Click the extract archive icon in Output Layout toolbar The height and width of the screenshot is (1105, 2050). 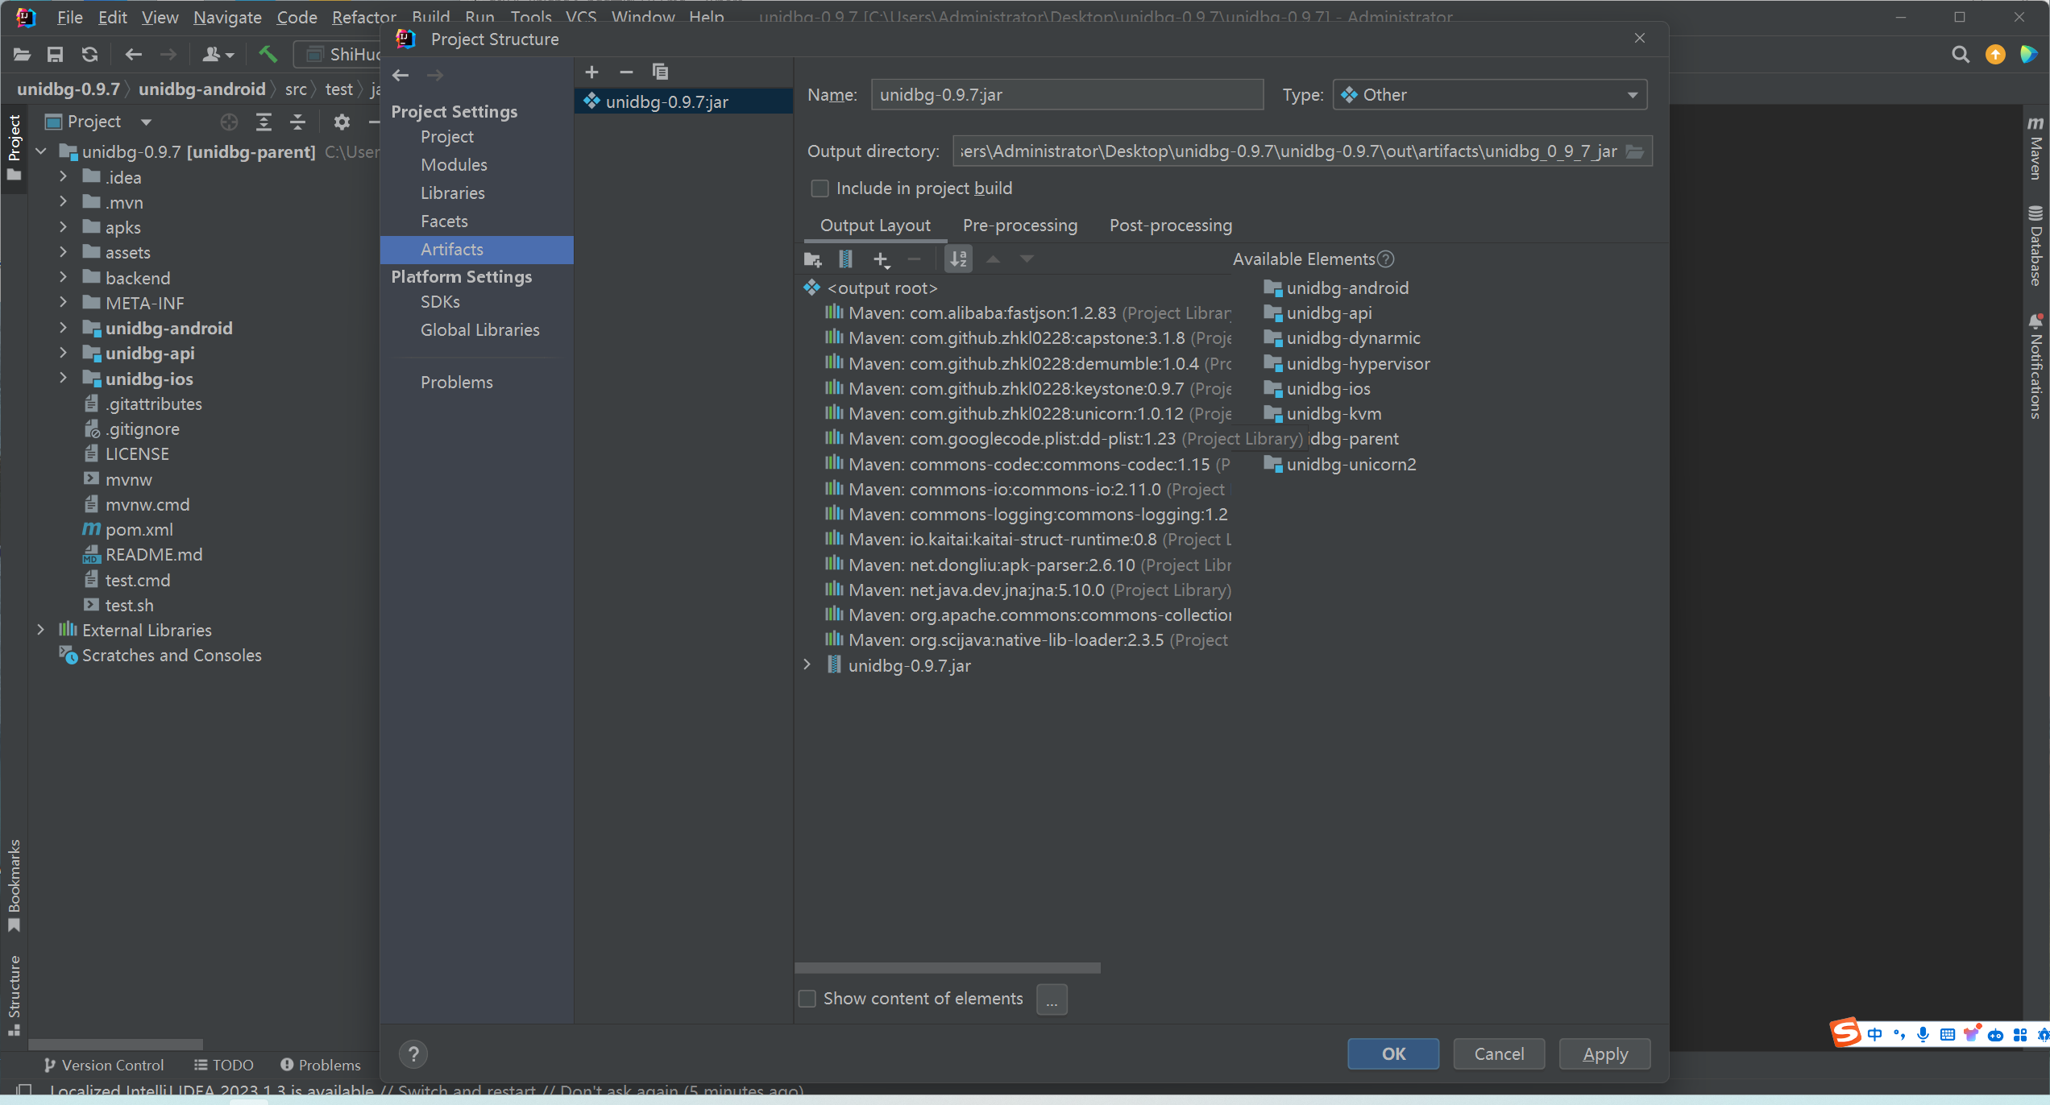845,259
